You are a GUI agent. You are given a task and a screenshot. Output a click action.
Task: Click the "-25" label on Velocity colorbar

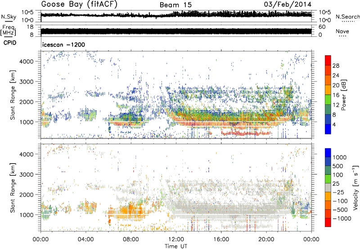338,192
